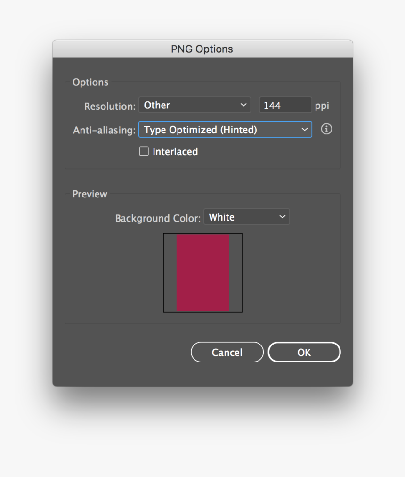Click the chevron arrow on Resolution dropdown
This screenshot has height=477, width=405.
coord(243,105)
